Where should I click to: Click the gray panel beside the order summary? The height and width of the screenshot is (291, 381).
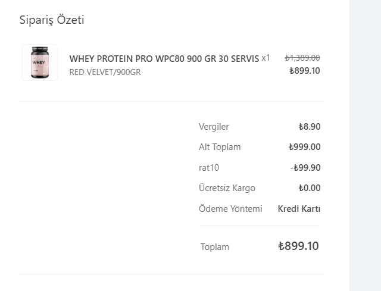365,145
